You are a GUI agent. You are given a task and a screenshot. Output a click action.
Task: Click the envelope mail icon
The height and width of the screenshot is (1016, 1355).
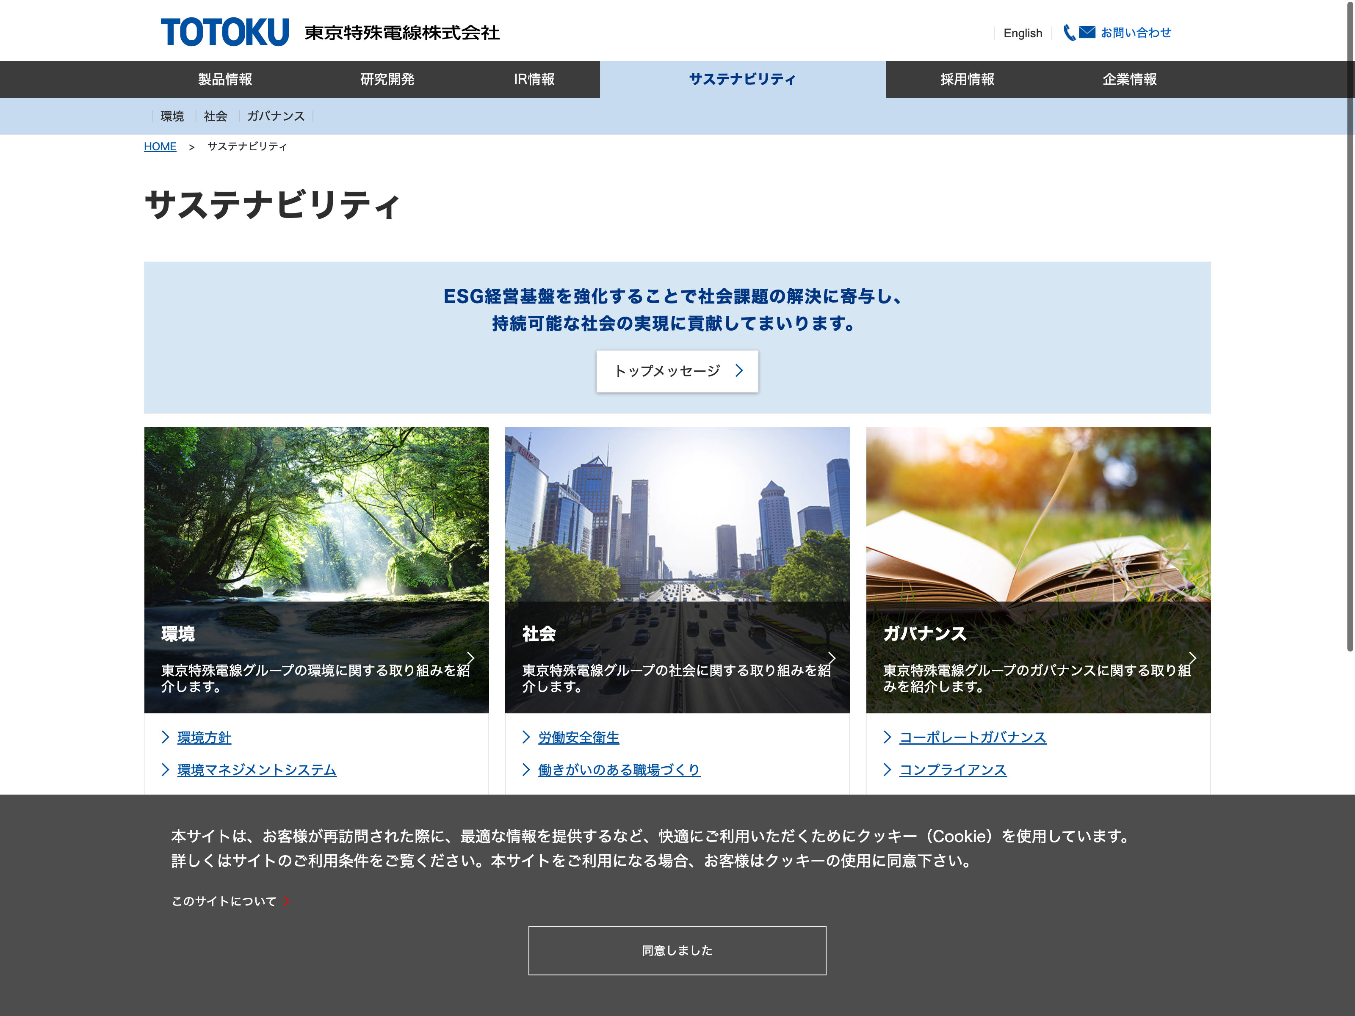coord(1087,32)
